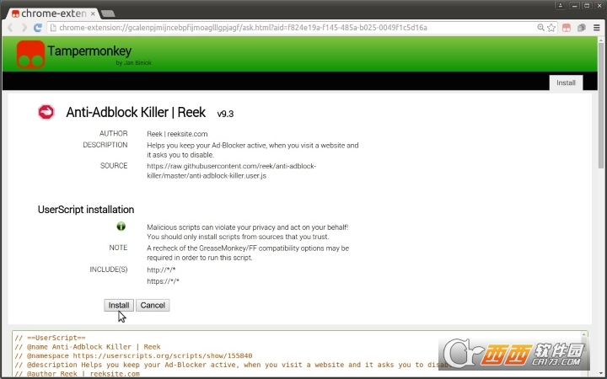Click the raw.githubusercontent.com source URL text

pos(231,170)
